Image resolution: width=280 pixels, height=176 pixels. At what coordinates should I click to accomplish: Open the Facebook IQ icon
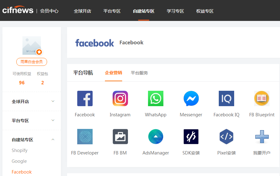click(x=226, y=98)
